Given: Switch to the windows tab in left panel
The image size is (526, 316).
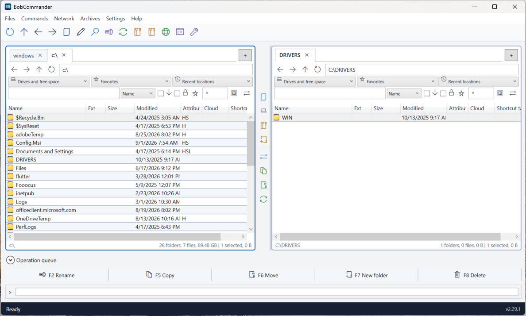Looking at the screenshot, I should pyautogui.click(x=23, y=56).
